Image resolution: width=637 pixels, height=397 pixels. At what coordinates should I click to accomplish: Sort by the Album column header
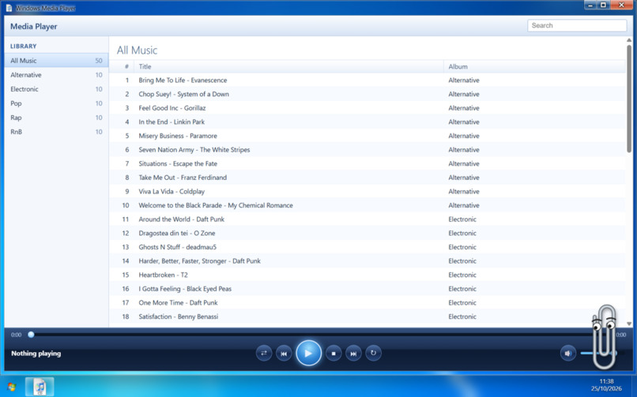tap(534, 66)
